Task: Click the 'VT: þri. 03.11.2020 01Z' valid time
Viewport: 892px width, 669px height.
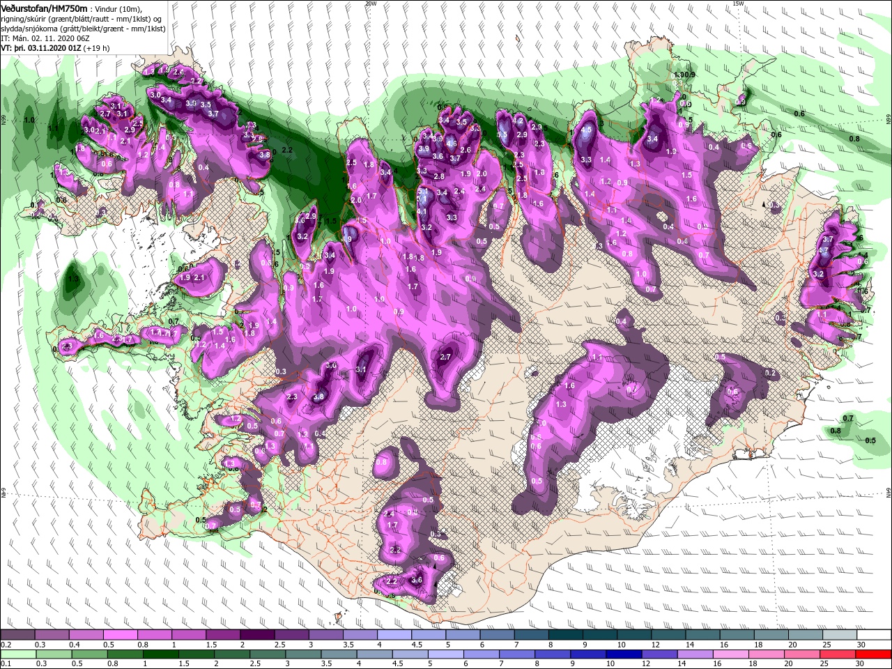Action: point(40,47)
